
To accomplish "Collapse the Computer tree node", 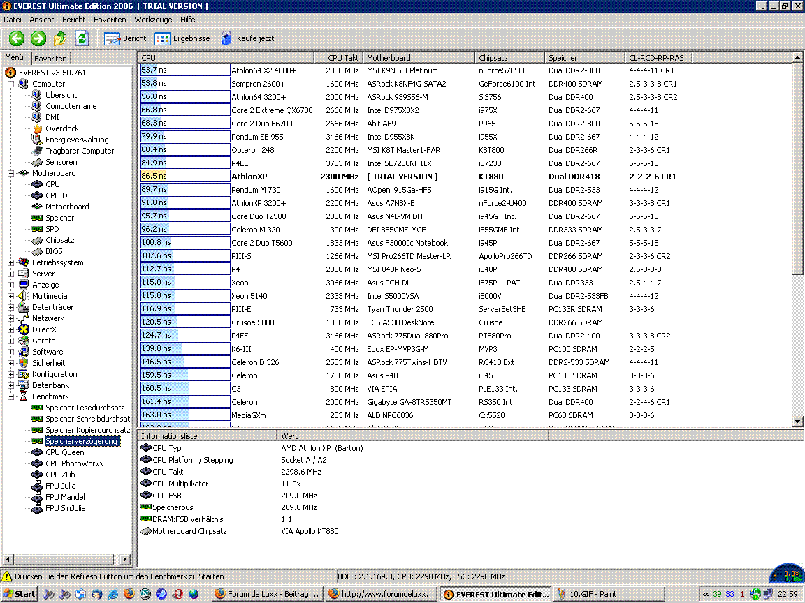I will pos(10,84).
